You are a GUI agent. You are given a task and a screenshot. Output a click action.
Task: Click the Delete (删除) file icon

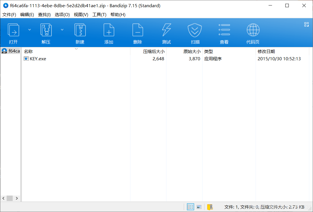(138, 30)
